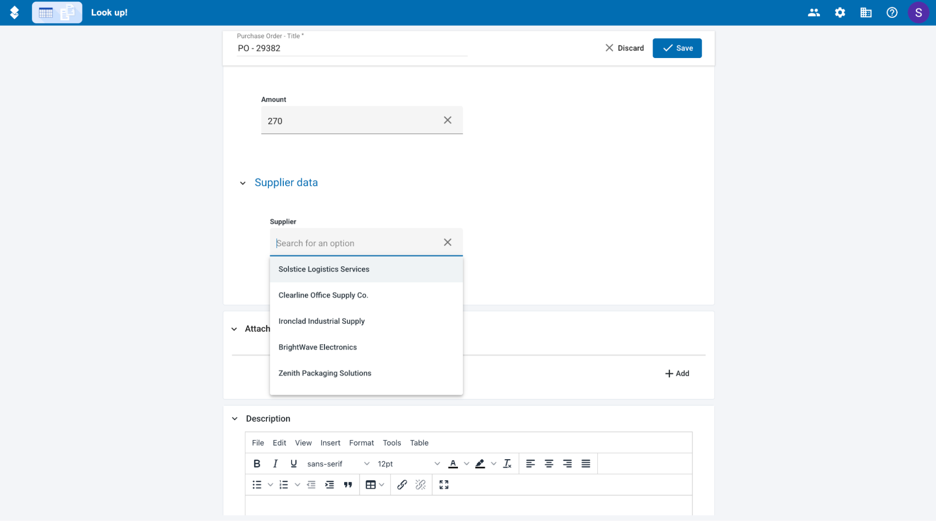
Task: Open the table view icon in header
Action: [46, 13]
